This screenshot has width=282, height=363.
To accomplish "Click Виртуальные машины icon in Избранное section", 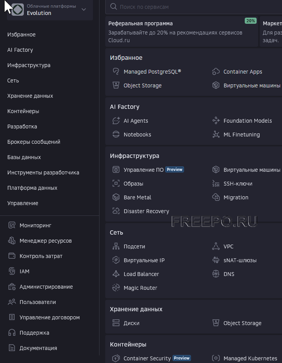I will point(216,85).
